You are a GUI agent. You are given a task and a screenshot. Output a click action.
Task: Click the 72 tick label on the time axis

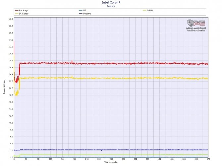pyautogui.click(x=38, y=159)
